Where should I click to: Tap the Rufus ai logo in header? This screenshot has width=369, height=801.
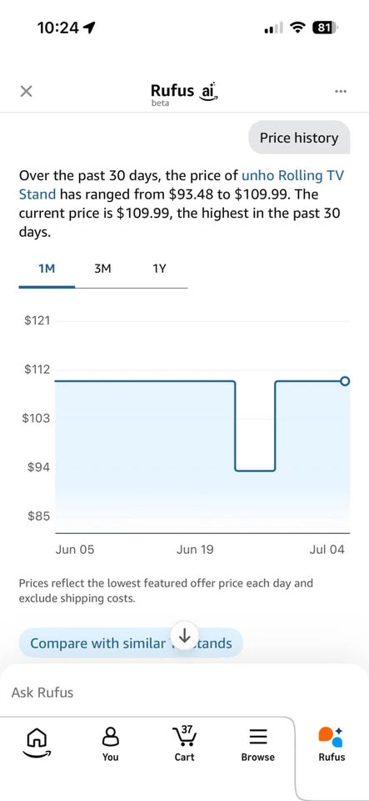click(x=185, y=93)
